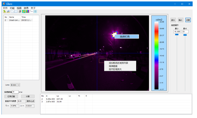This screenshot has width=197, height=118.
Task: Click the grayscale display toolbar icon
Action: 20,11
